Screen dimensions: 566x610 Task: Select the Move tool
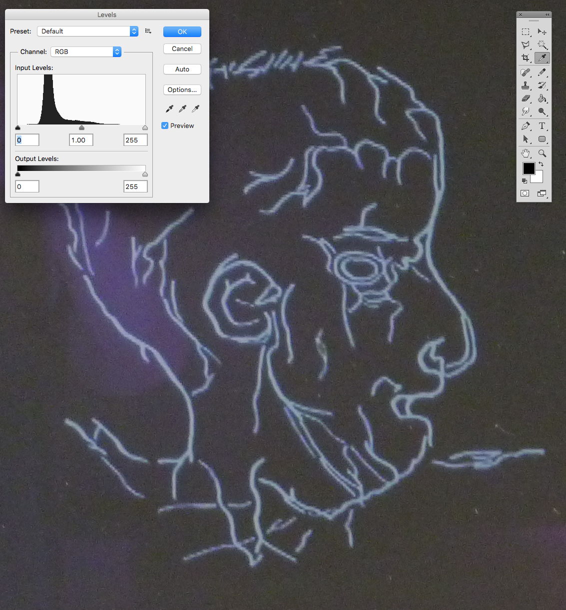click(542, 31)
